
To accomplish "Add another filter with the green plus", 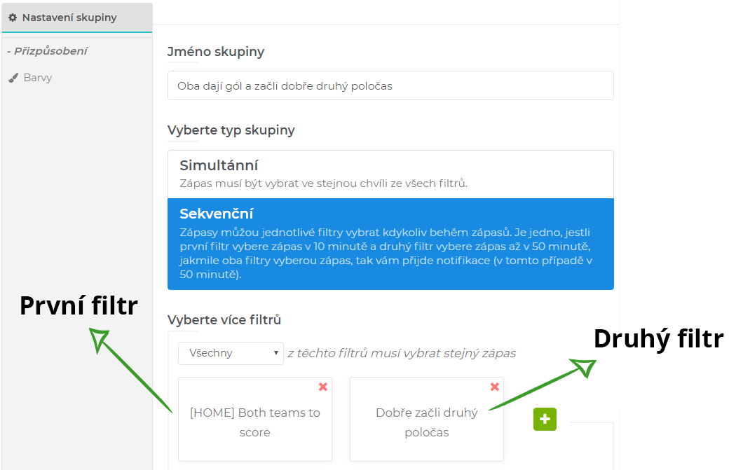I will click(545, 419).
